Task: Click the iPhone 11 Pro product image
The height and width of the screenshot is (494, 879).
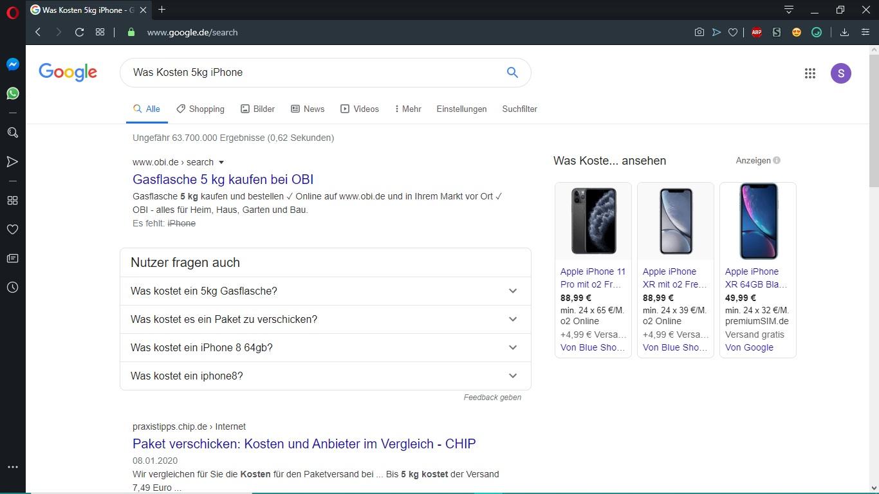Action: (593, 221)
